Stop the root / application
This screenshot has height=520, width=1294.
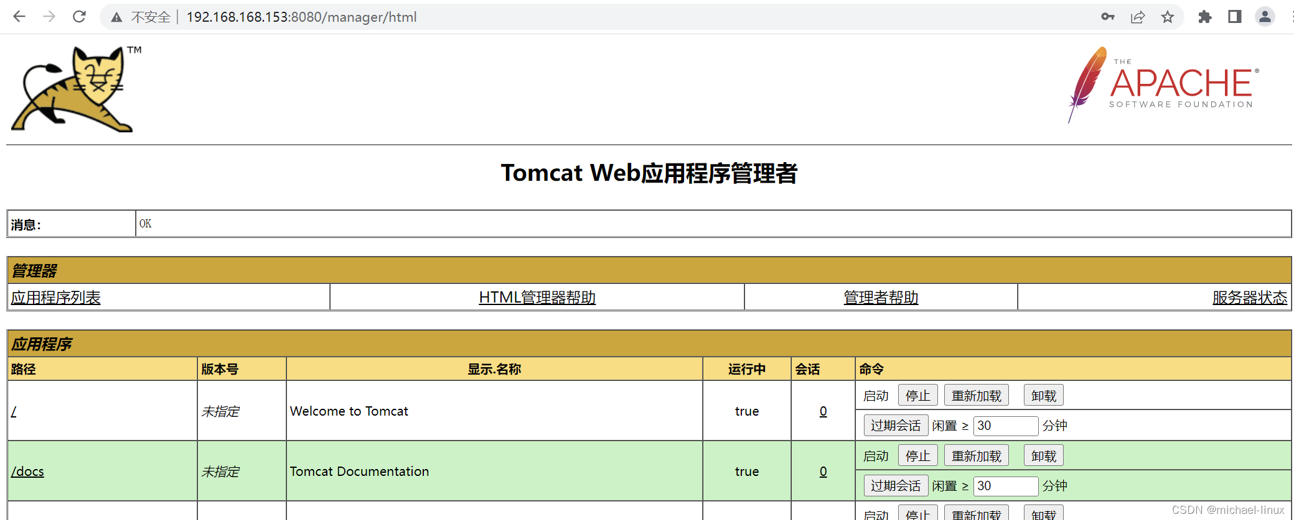coord(917,396)
